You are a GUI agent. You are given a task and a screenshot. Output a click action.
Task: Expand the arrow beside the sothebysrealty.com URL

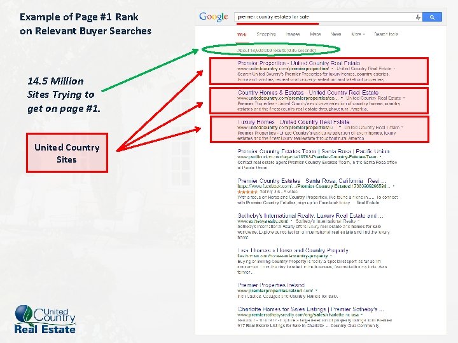[291, 222]
